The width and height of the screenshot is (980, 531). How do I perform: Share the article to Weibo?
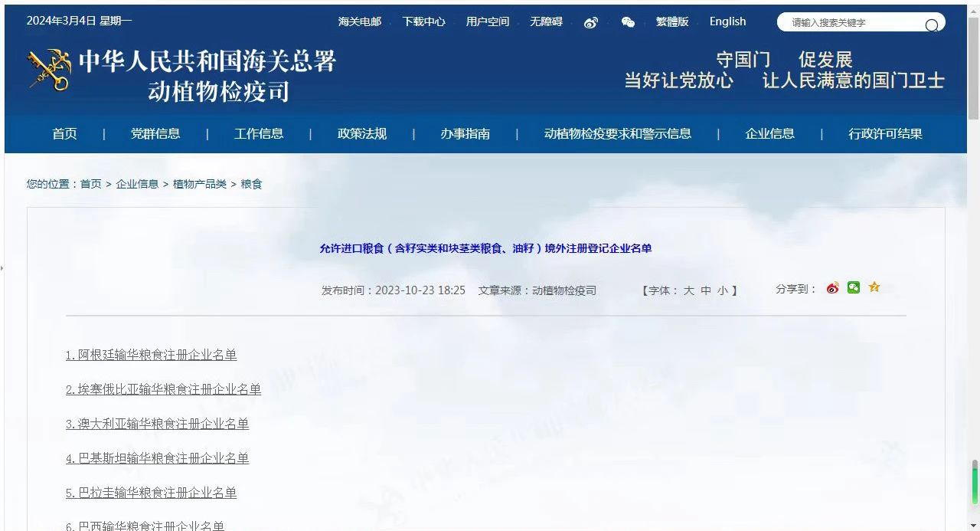coord(832,287)
